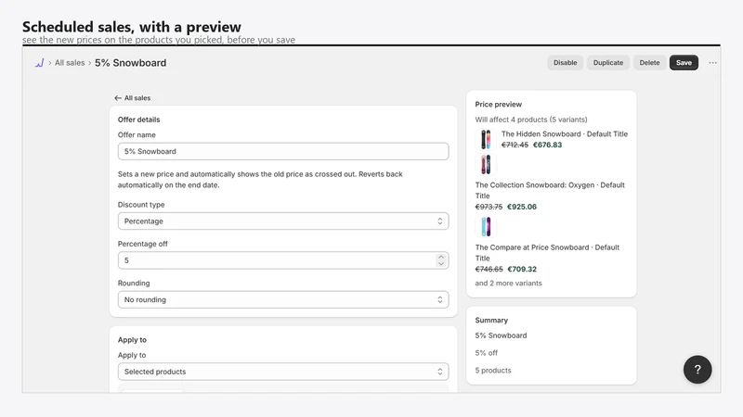Click the app logo icon in the breadcrumb
This screenshot has width=743, height=417.
39,63
